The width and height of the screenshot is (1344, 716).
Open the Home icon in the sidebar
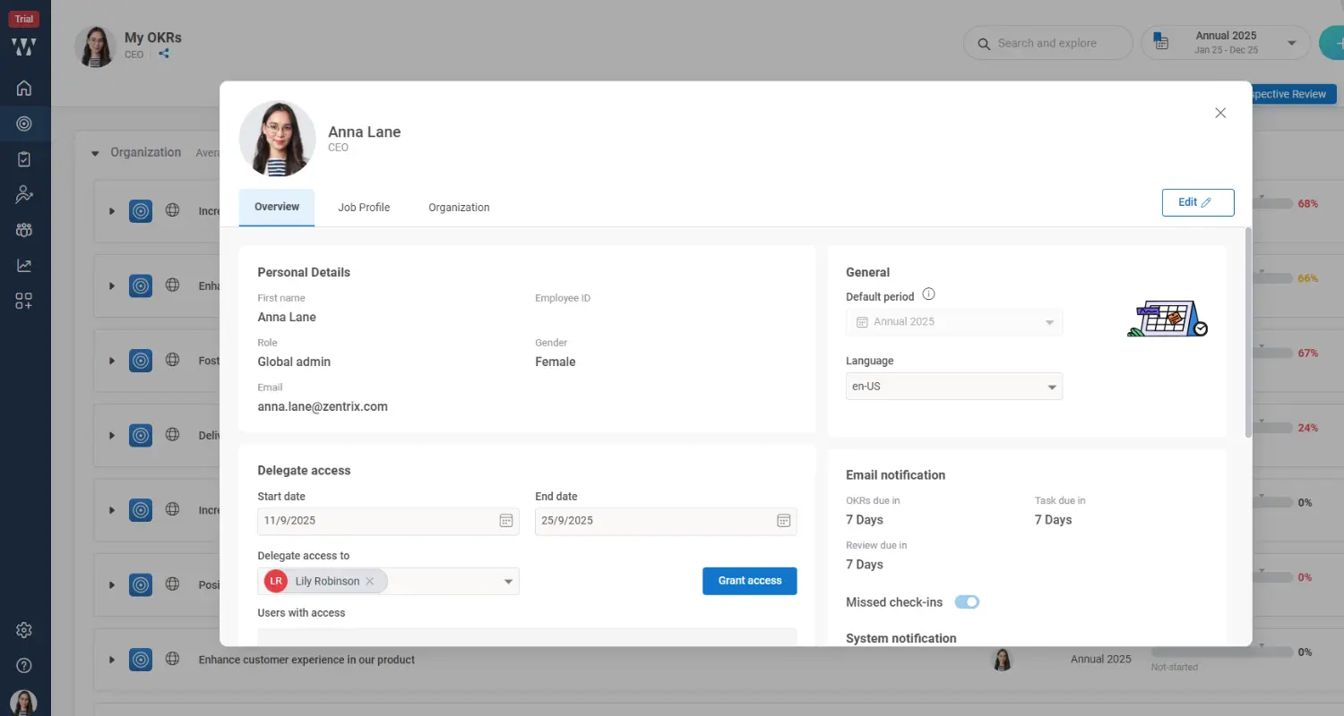(24, 88)
